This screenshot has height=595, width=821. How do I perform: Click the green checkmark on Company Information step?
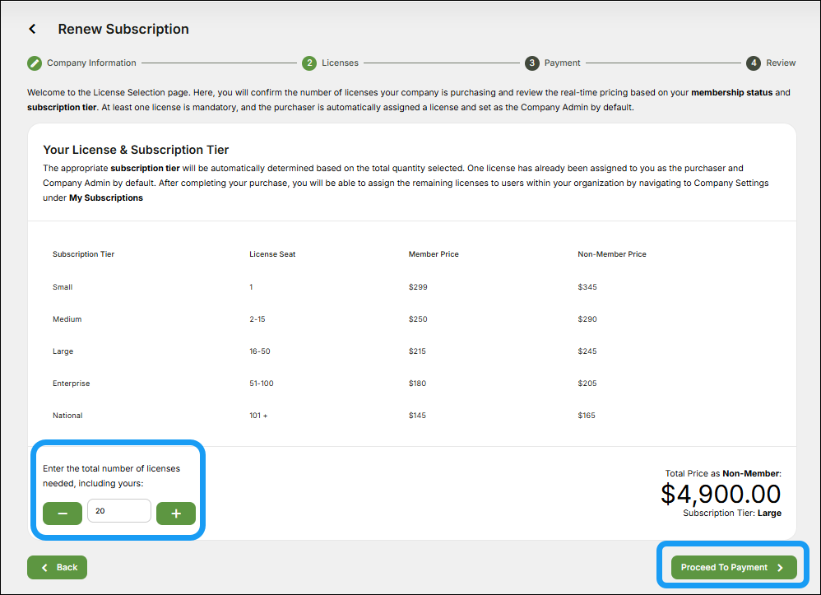pyautogui.click(x=34, y=63)
